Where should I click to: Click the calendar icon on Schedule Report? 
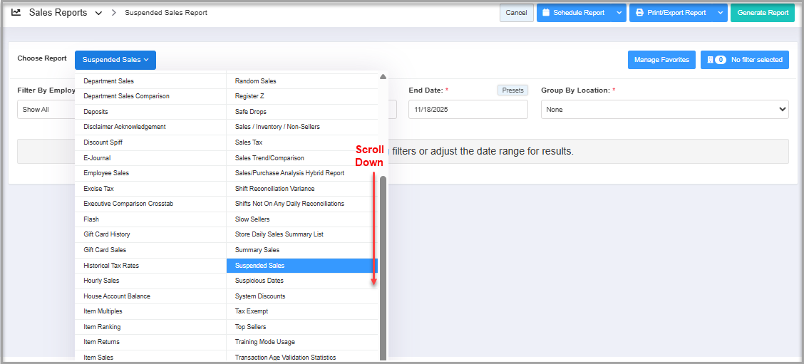click(546, 13)
